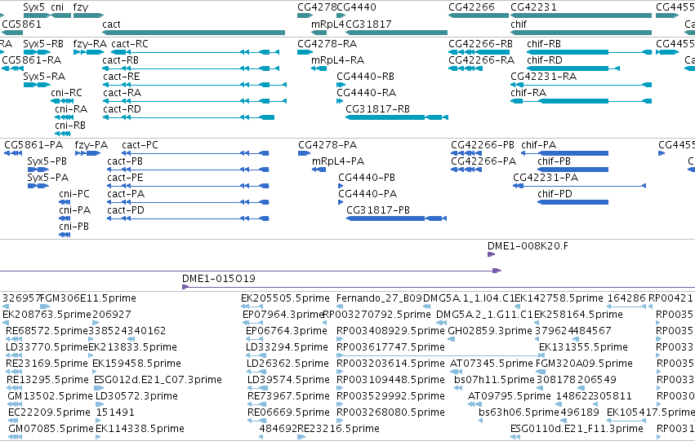
Task: Select the CG42231 gene bar
Action: tap(581, 15)
